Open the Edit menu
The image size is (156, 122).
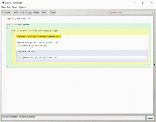point(9,7)
